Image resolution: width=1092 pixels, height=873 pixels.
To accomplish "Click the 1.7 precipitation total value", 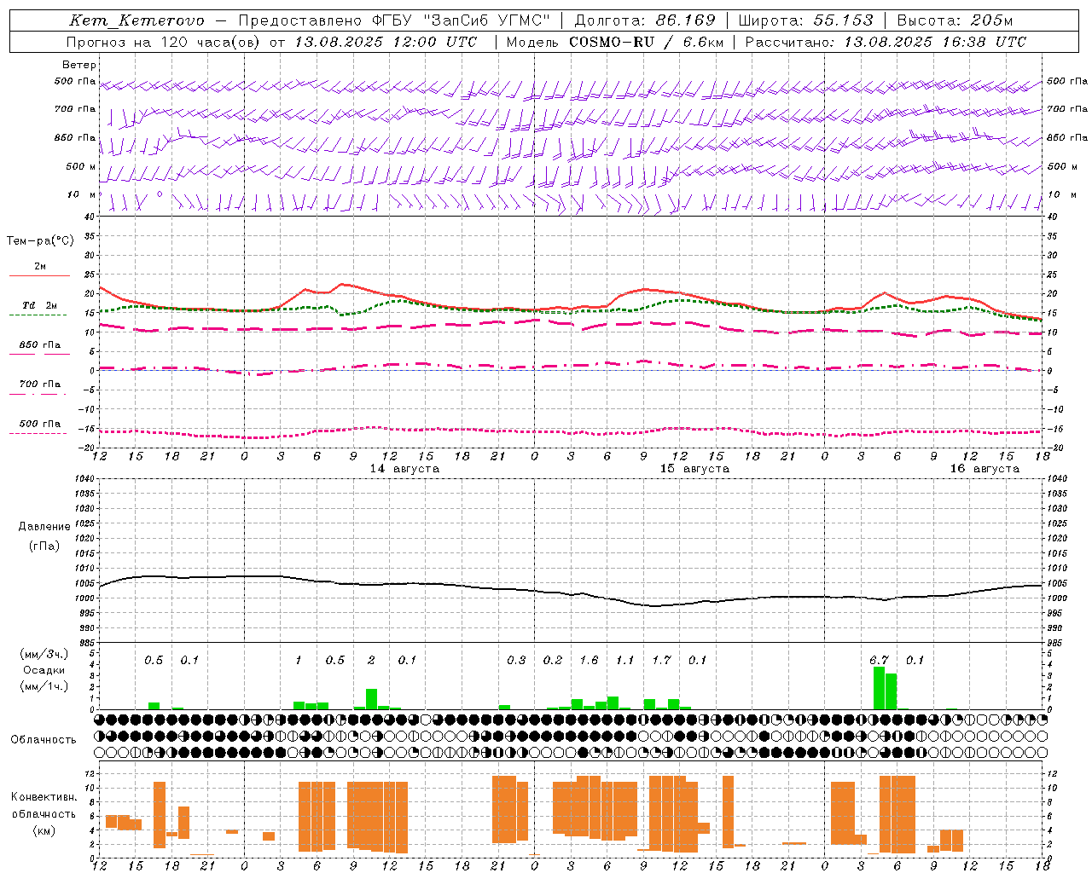I will 661,660.
